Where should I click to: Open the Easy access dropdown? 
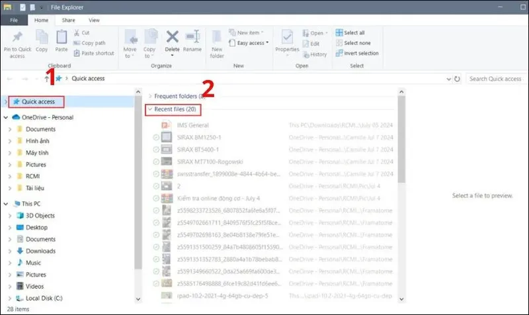pyautogui.click(x=249, y=43)
